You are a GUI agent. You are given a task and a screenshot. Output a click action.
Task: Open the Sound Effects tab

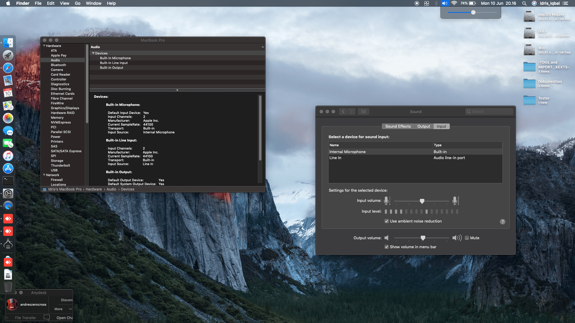(398, 126)
